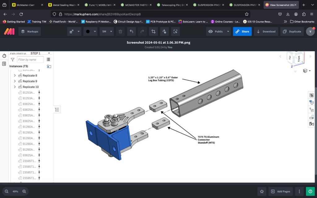Open the Markups panel
The width and height of the screenshot is (317, 198).
30,32
